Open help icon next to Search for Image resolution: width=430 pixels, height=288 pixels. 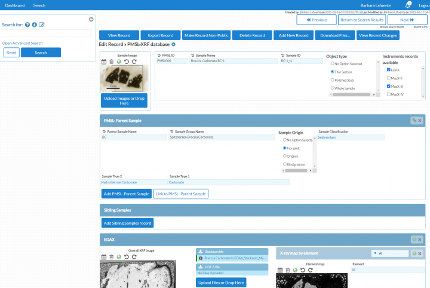click(27, 24)
